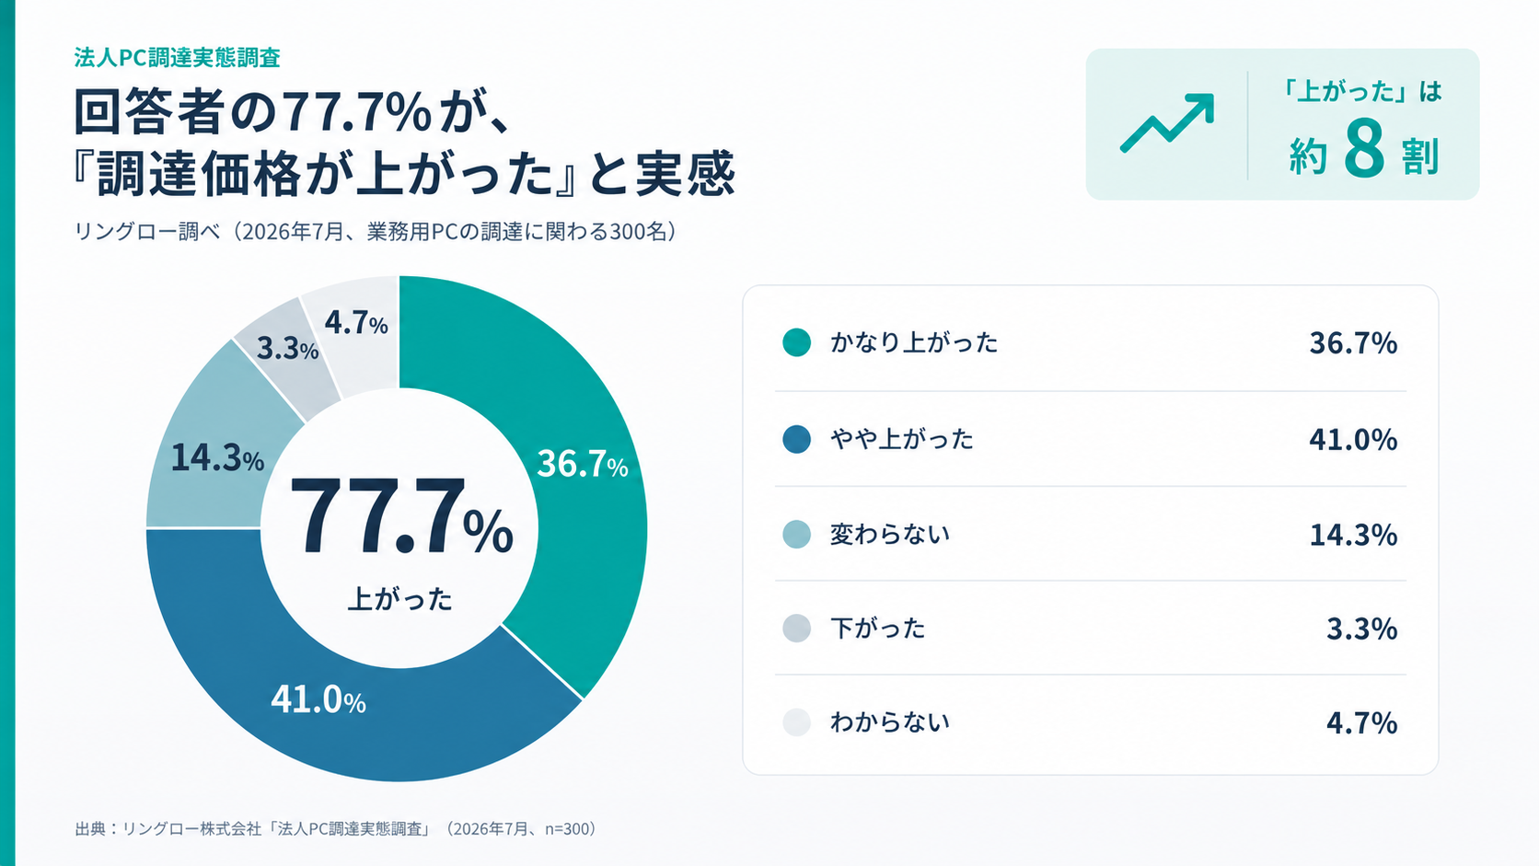Click the 'かなり上がった' legend row label
This screenshot has height=866, width=1539.
914,342
